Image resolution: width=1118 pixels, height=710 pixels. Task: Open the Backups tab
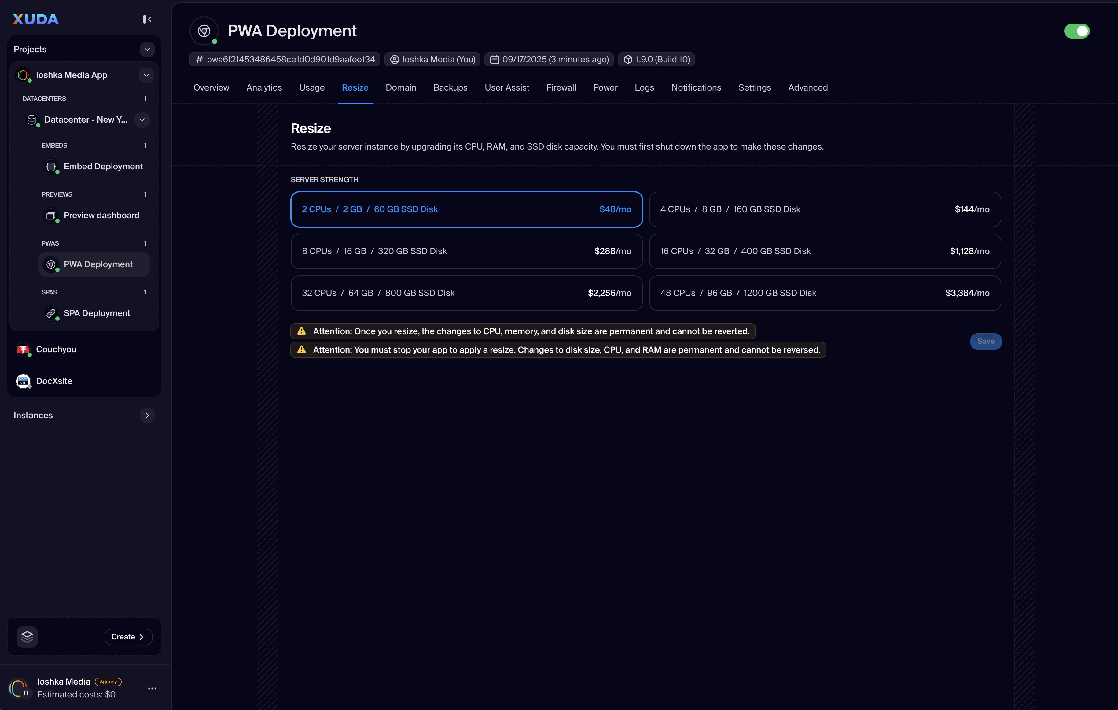[450, 88]
